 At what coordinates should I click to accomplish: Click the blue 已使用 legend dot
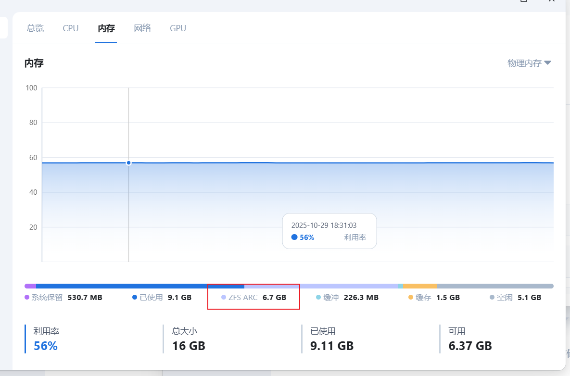point(135,298)
